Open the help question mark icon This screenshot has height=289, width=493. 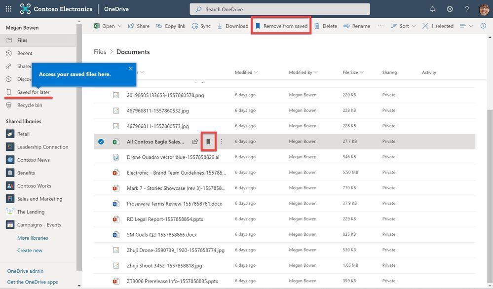coord(467,9)
